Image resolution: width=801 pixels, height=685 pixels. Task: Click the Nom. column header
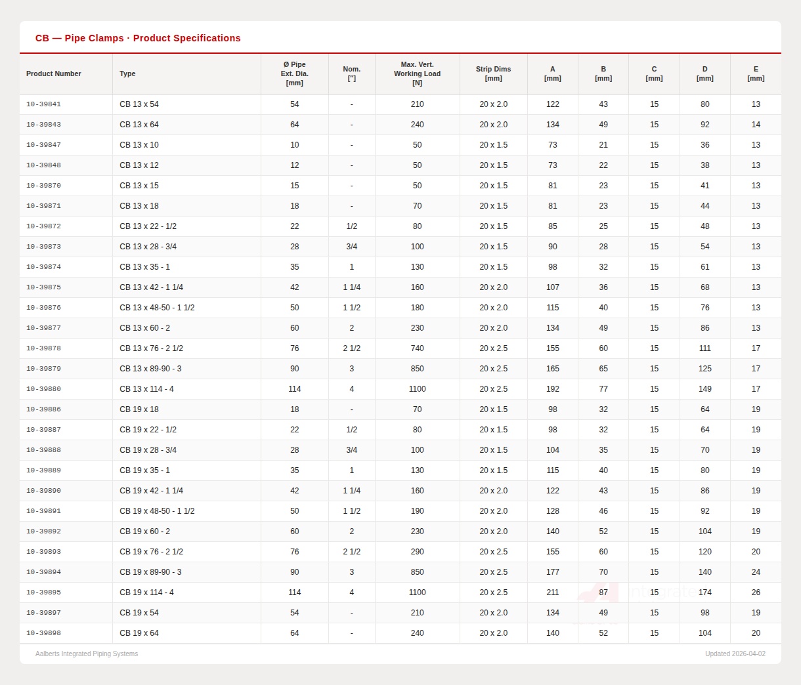coord(351,74)
